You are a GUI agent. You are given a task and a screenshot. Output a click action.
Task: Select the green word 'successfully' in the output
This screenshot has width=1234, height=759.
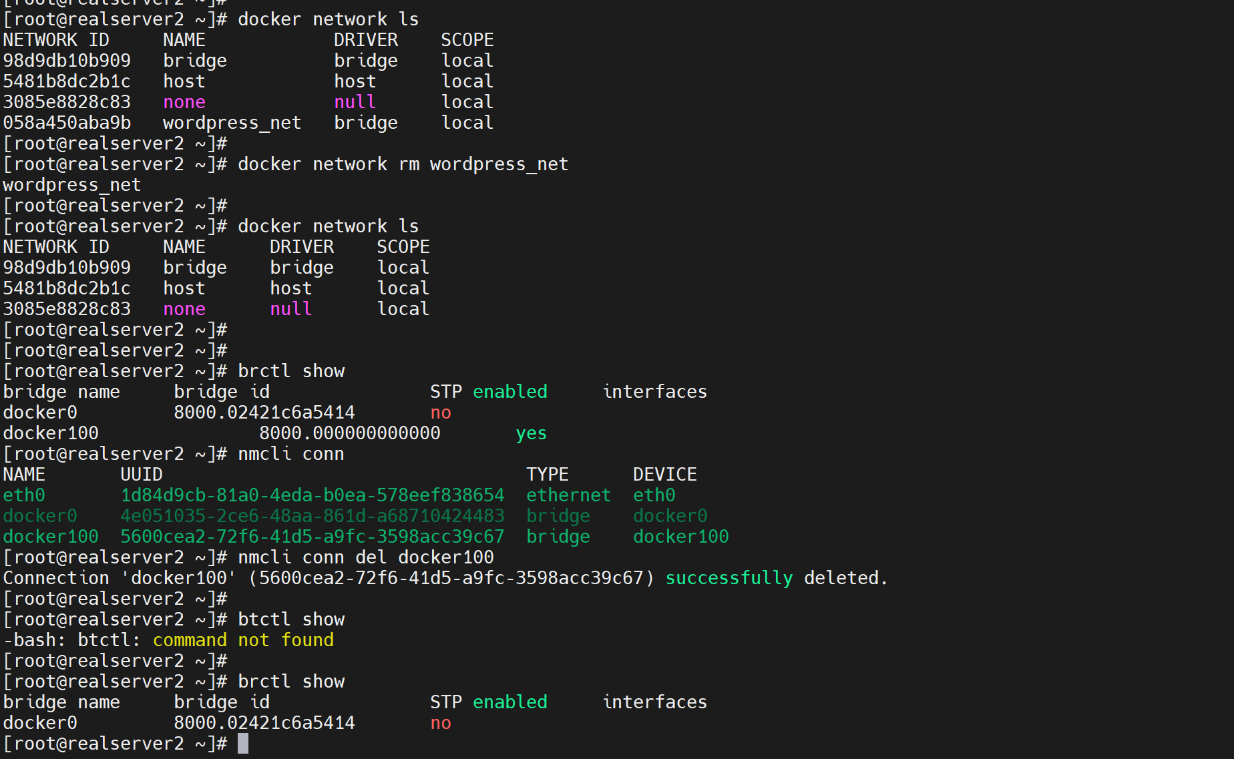[729, 578]
